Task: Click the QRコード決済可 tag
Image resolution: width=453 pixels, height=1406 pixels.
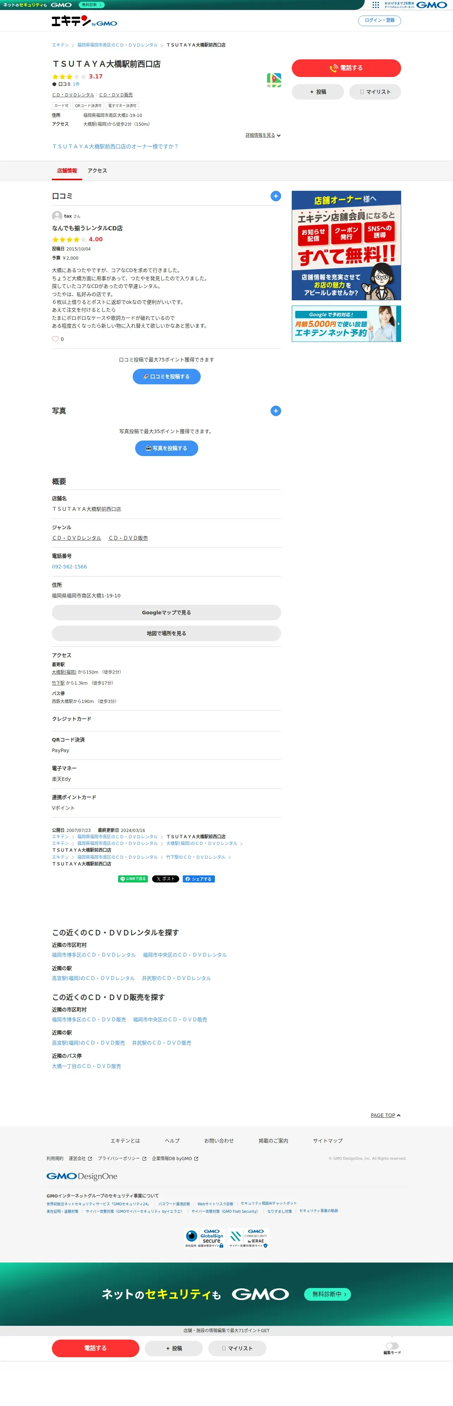Action: click(x=88, y=106)
